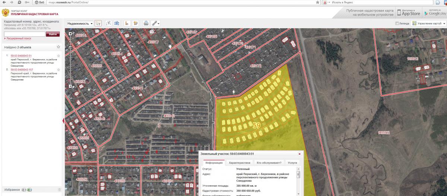The image size is (447, 196).
Task: Open the Недвижимость dropdown
Action: (80, 23)
